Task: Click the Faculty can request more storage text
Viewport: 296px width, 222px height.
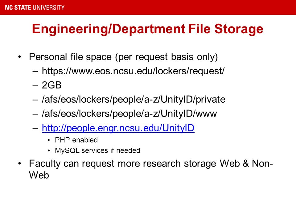Action: coord(151,169)
